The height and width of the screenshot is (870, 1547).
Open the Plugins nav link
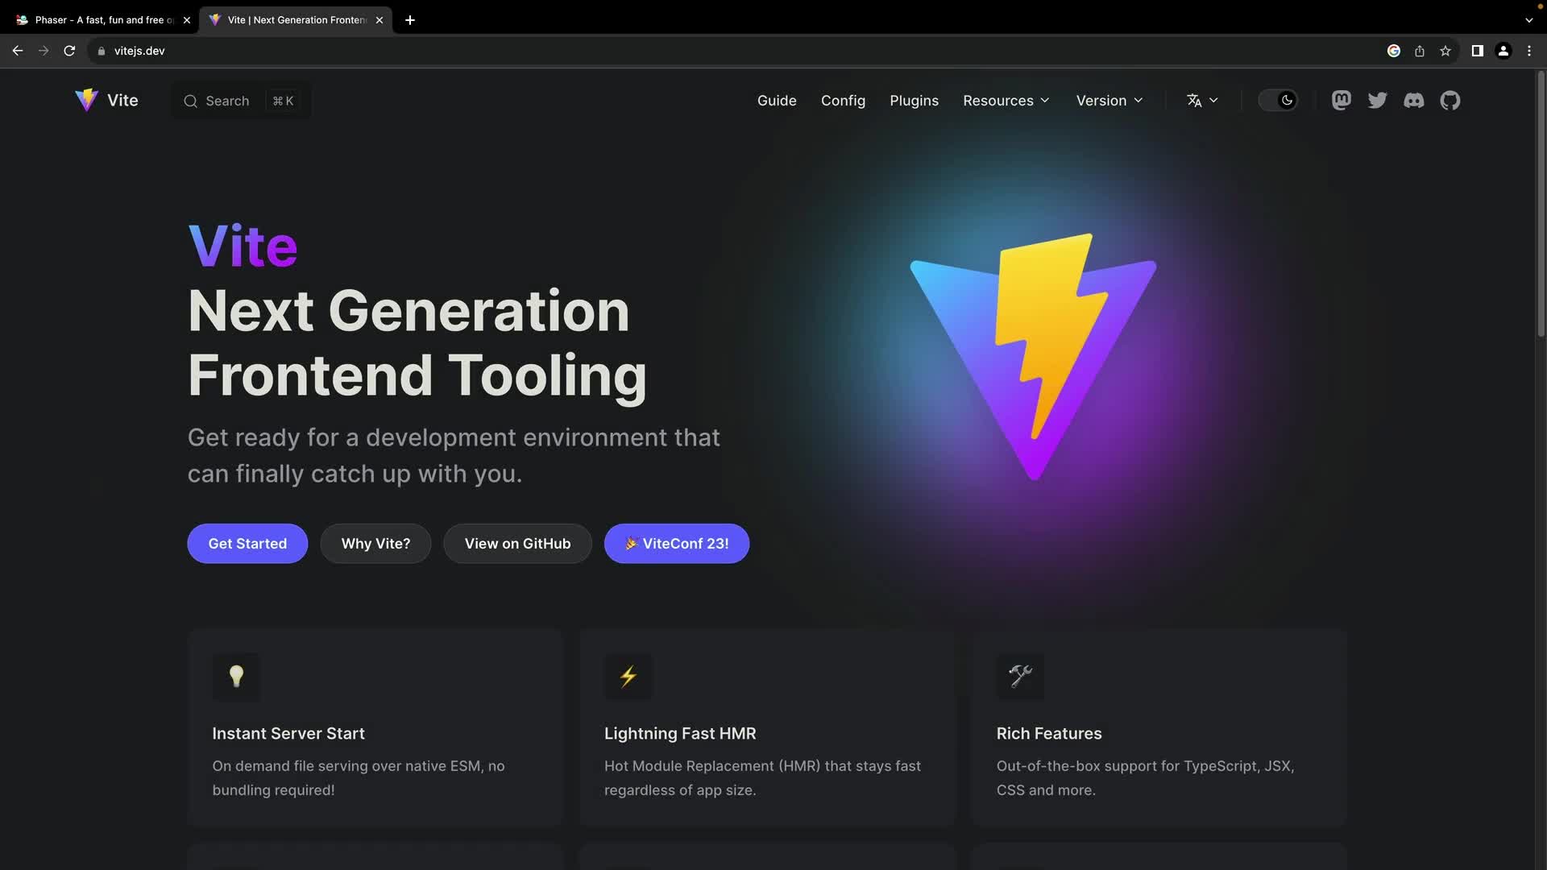pos(914,100)
